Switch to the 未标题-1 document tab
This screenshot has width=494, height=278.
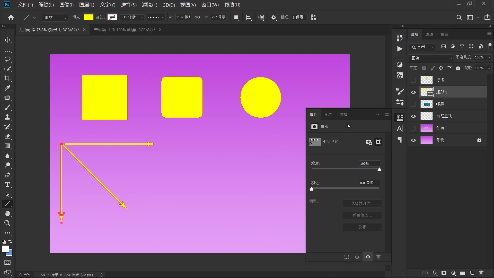click(124, 30)
